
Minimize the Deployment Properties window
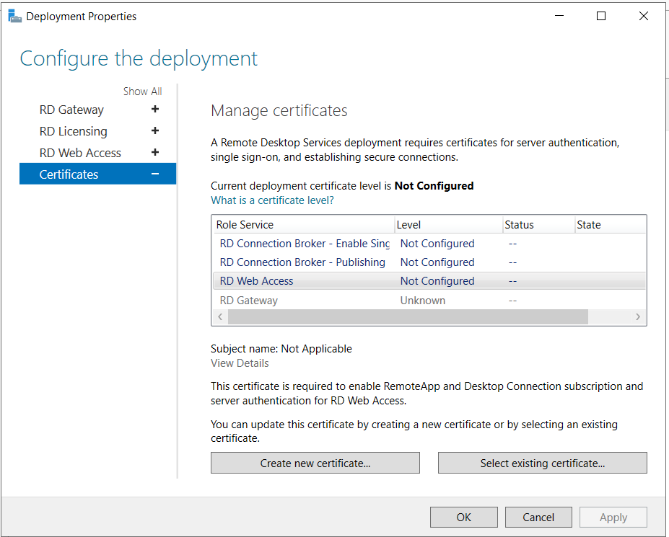559,16
